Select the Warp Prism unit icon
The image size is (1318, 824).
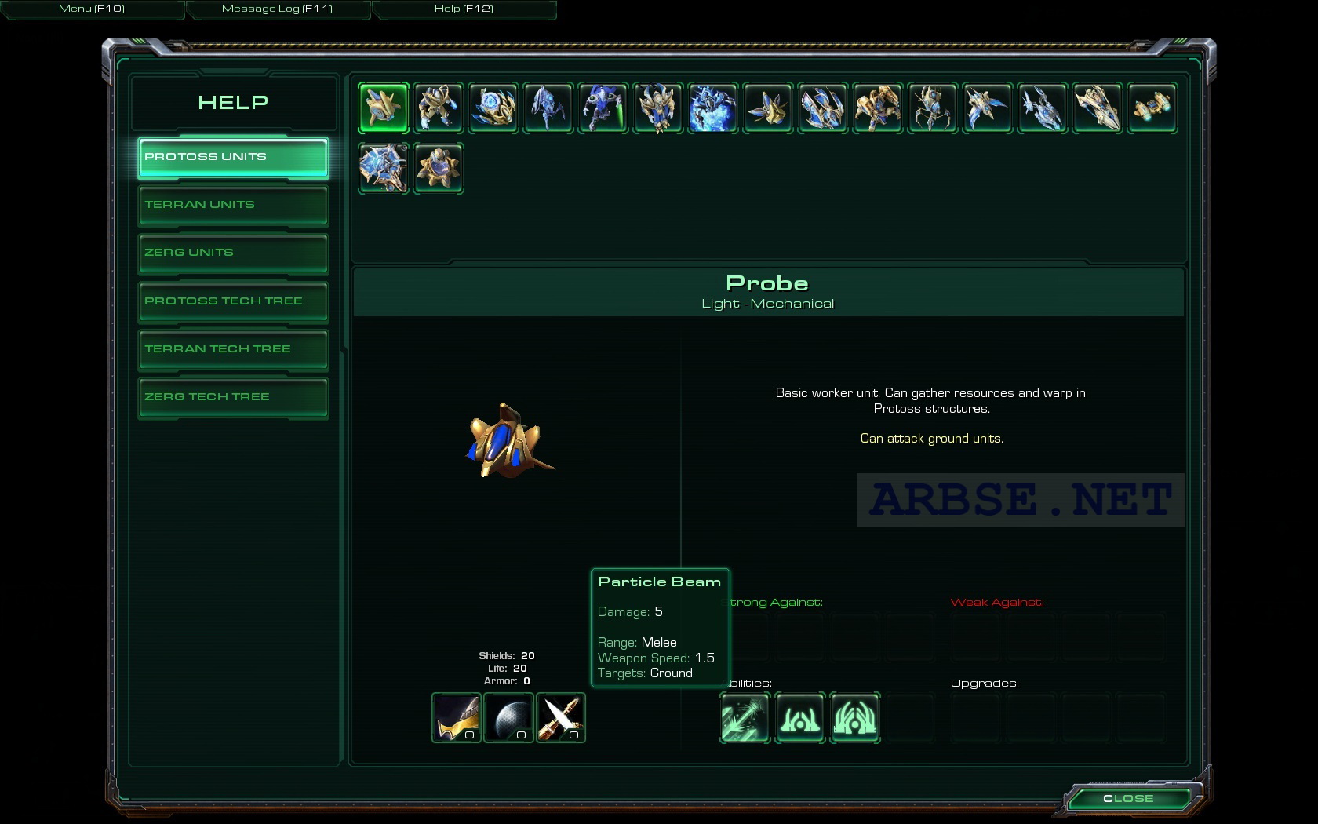coord(823,108)
